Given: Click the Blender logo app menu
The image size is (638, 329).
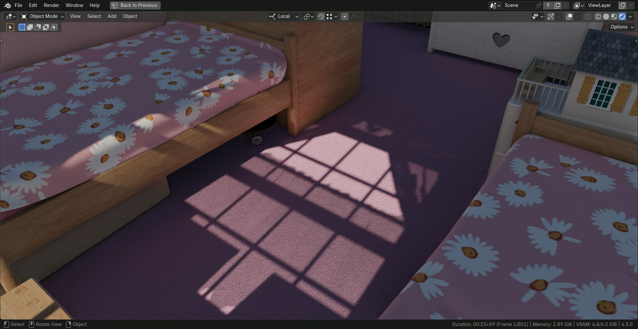Looking at the screenshot, I should [x=7, y=5].
